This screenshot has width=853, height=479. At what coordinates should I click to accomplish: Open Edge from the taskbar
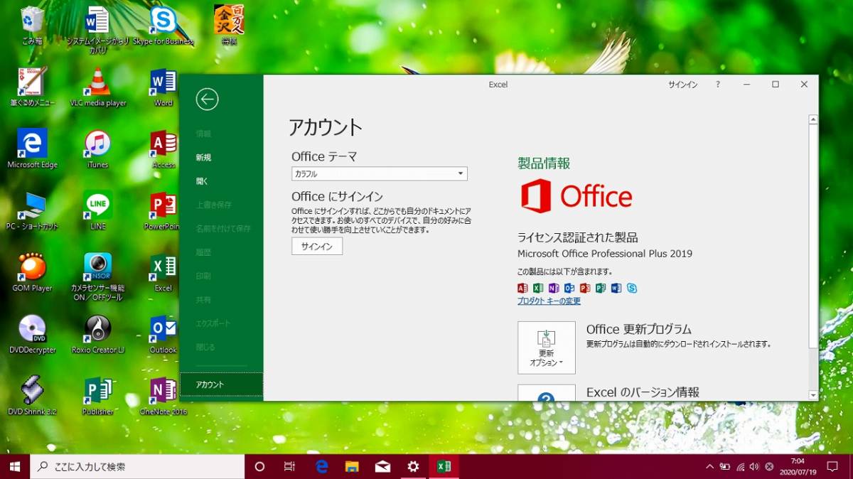click(321, 467)
